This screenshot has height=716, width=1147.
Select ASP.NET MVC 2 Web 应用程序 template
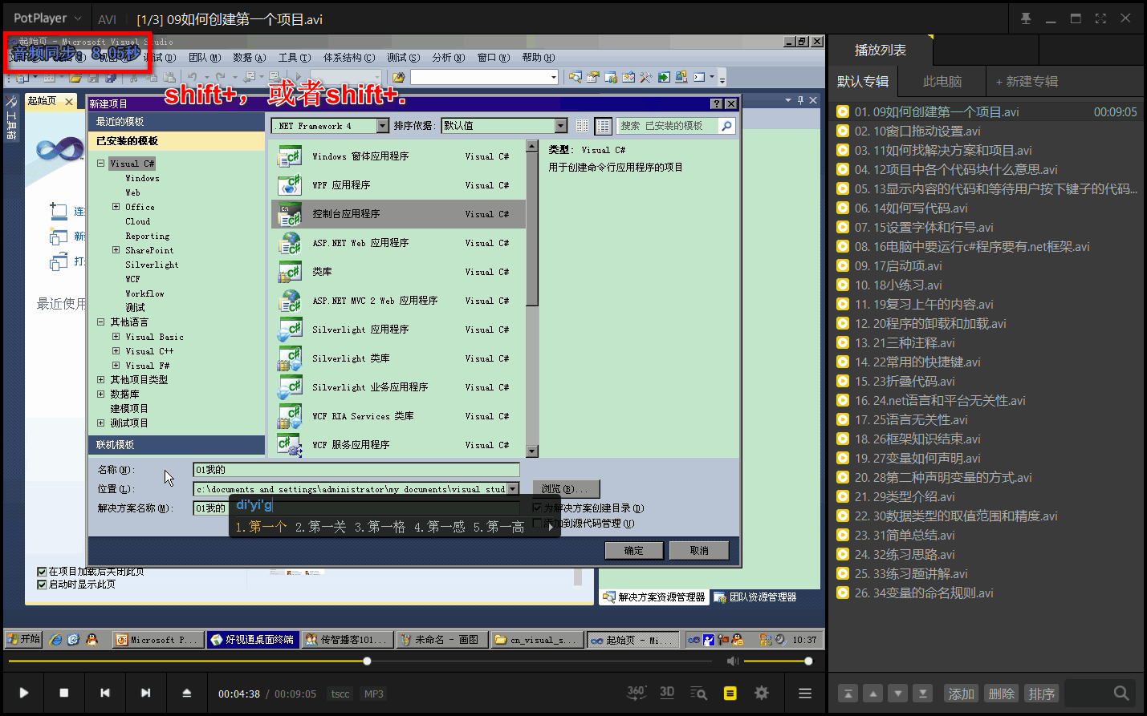coord(399,301)
